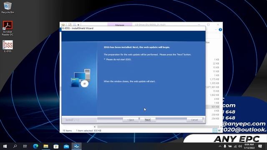Select the Acrobat Reader DC desktop shortcut
This screenshot has width=267, height=150.
pos(8,28)
